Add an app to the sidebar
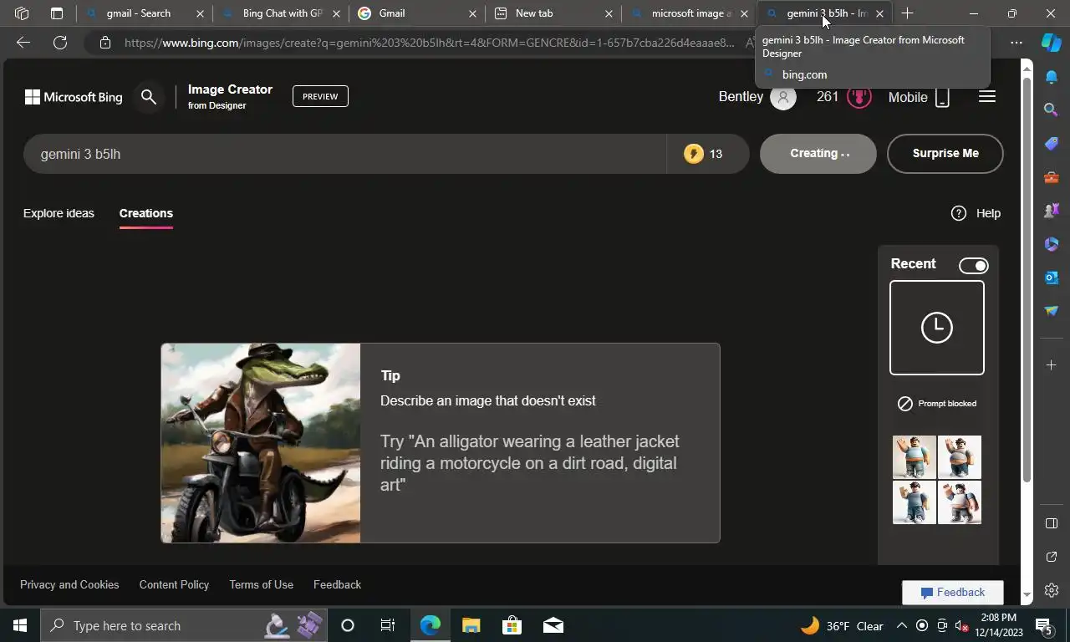Screen dimensions: 1070x642 click(1052, 364)
